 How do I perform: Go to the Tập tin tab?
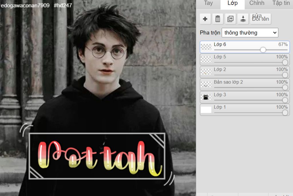pyautogui.click(x=281, y=3)
